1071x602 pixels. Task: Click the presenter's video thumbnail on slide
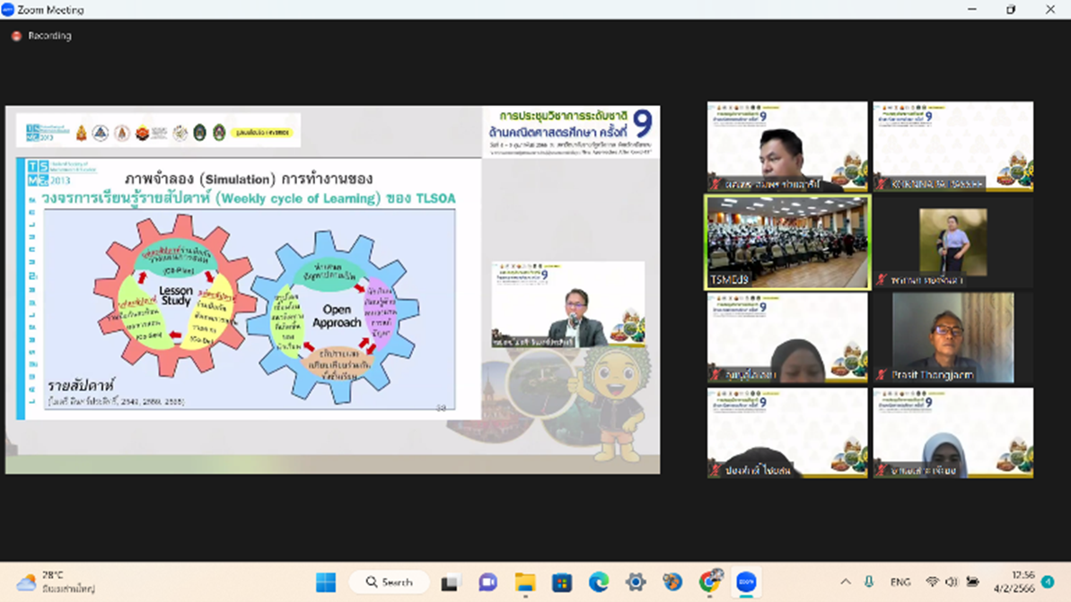(x=567, y=305)
